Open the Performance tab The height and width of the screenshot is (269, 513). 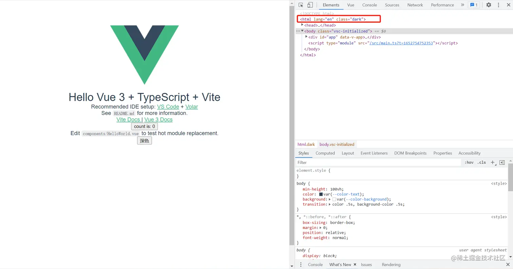[x=442, y=5]
